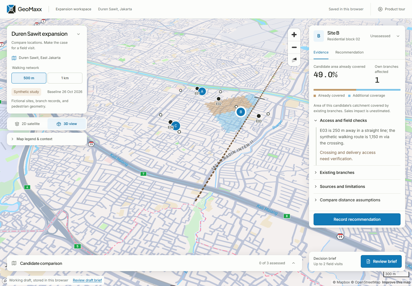Set walking network to 500 m

(x=29, y=78)
